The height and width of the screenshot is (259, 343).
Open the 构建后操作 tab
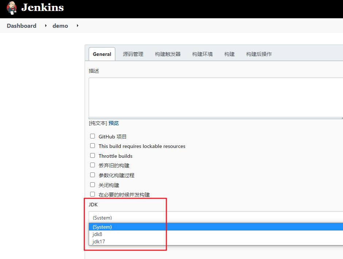coord(259,54)
